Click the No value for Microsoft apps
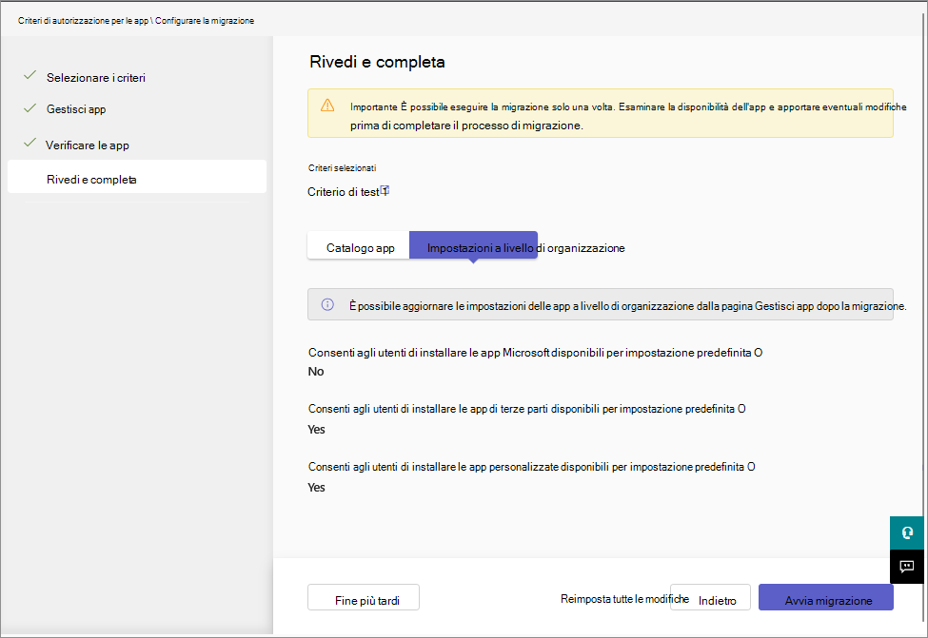The image size is (928, 638). pos(316,372)
